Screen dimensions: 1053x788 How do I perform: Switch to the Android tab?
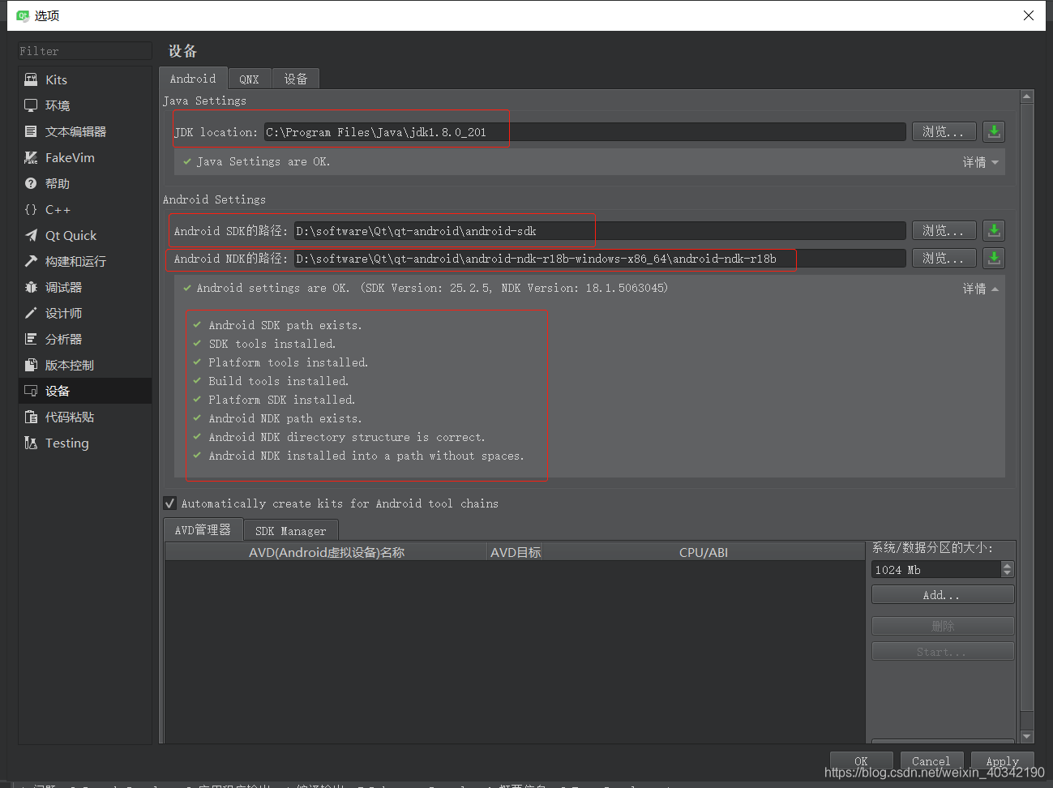tap(193, 79)
